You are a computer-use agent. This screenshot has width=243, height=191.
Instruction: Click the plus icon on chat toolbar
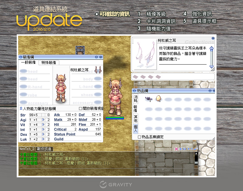click(188, 149)
